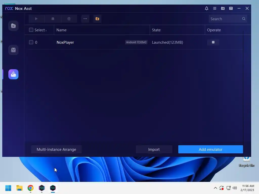Open the notifications bell icon
259x194 pixels.
[206, 8]
